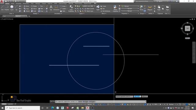Select the Polyline tool
Viewport: 196px width, 110px height.
(x=7, y=8)
